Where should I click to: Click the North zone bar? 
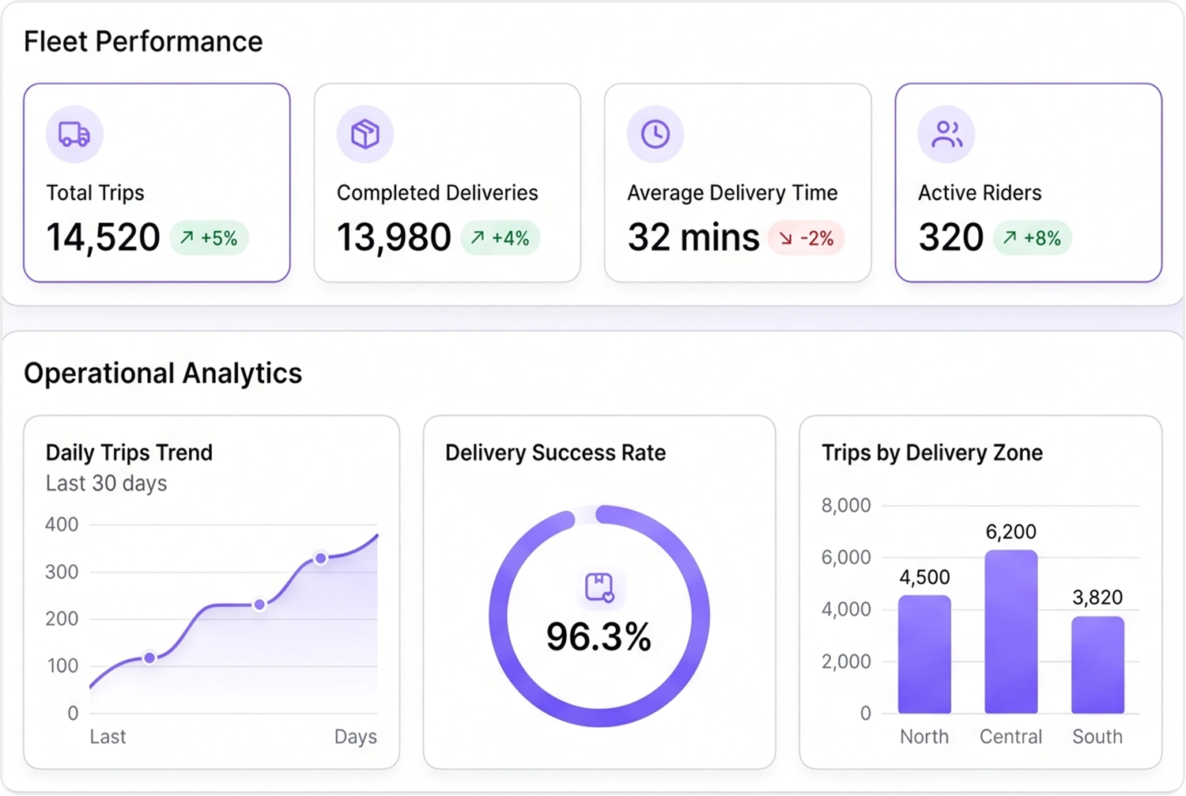[924, 654]
